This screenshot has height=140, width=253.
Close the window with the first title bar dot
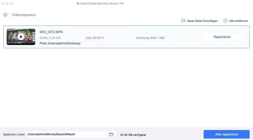click(x=3, y=4)
